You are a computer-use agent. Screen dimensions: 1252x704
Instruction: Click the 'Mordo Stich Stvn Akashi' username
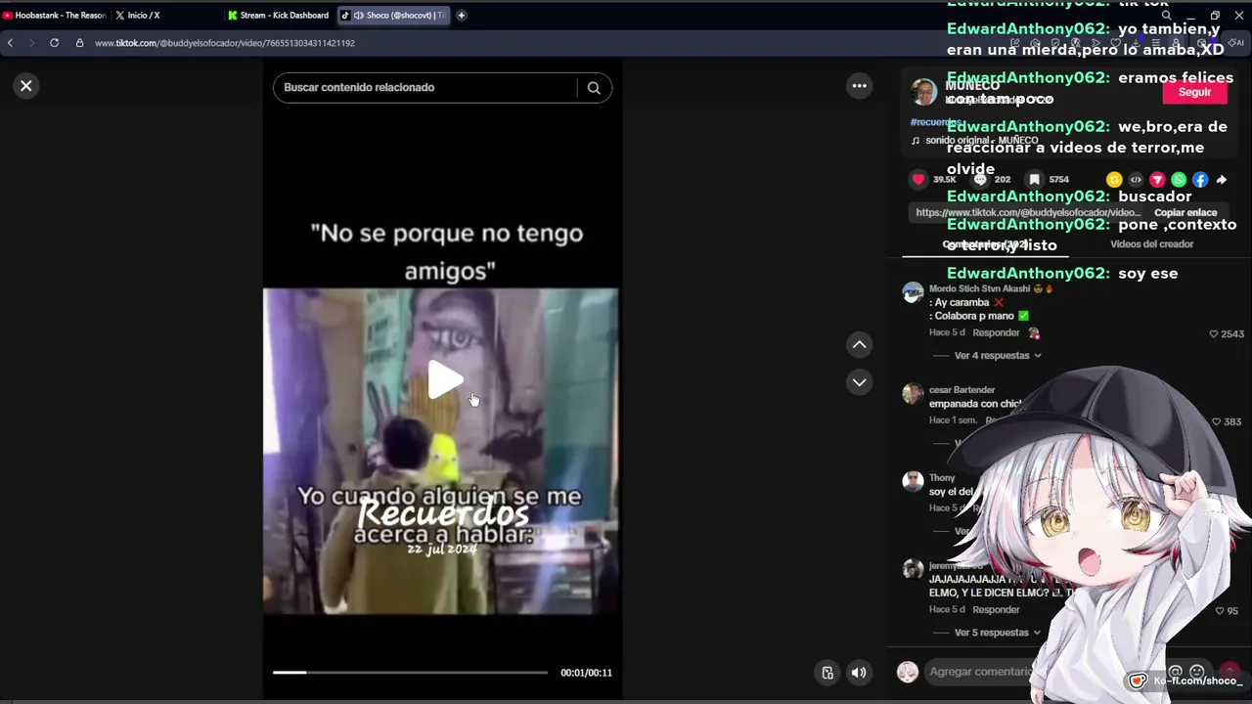pyautogui.click(x=979, y=289)
